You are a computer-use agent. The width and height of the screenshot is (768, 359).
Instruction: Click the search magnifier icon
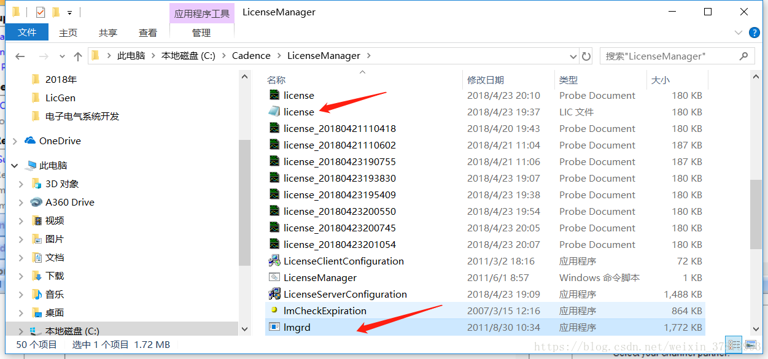[x=744, y=56]
